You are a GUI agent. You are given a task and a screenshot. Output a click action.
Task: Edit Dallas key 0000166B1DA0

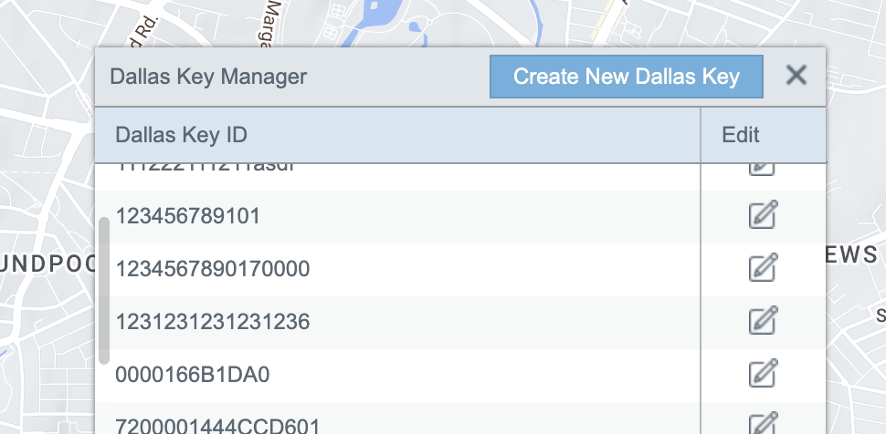(763, 375)
